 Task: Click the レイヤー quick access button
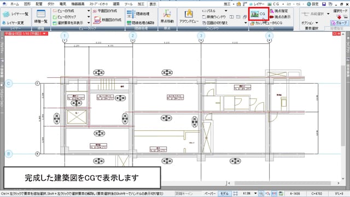(257, 4)
